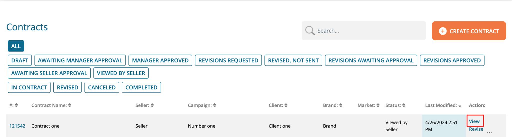Click Revise link for Contract one
The image size is (512, 137).
(x=476, y=129)
